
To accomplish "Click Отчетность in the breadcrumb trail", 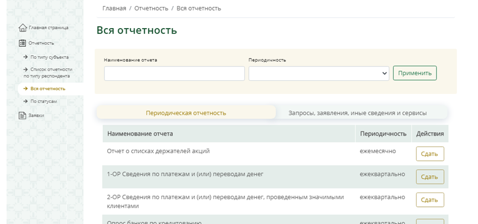I will tap(151, 8).
